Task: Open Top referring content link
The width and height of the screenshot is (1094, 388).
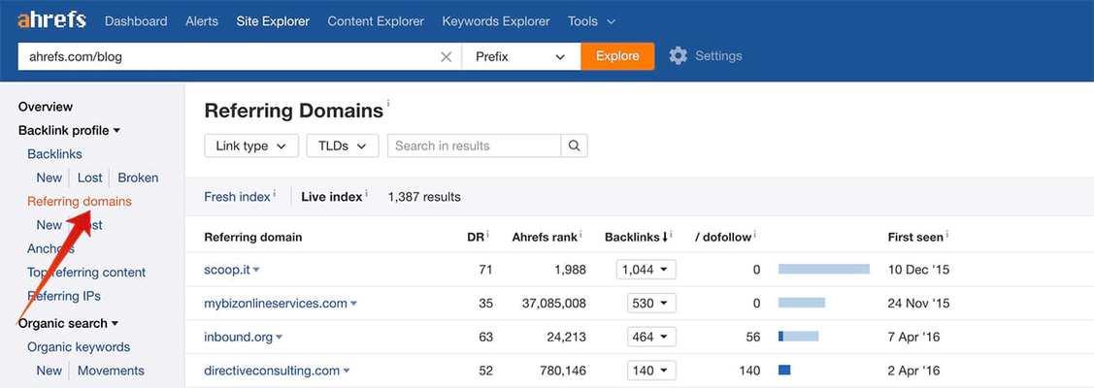Action: coord(86,273)
